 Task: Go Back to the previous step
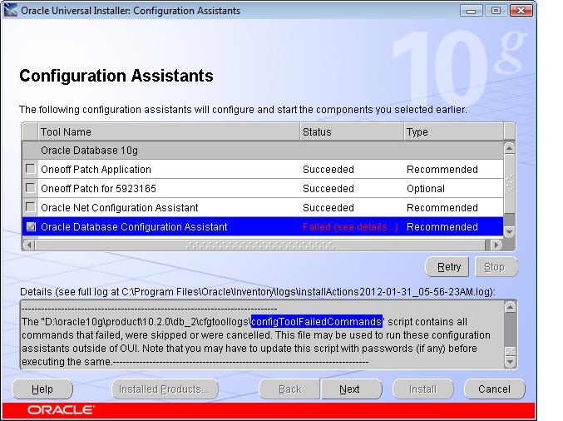289,389
